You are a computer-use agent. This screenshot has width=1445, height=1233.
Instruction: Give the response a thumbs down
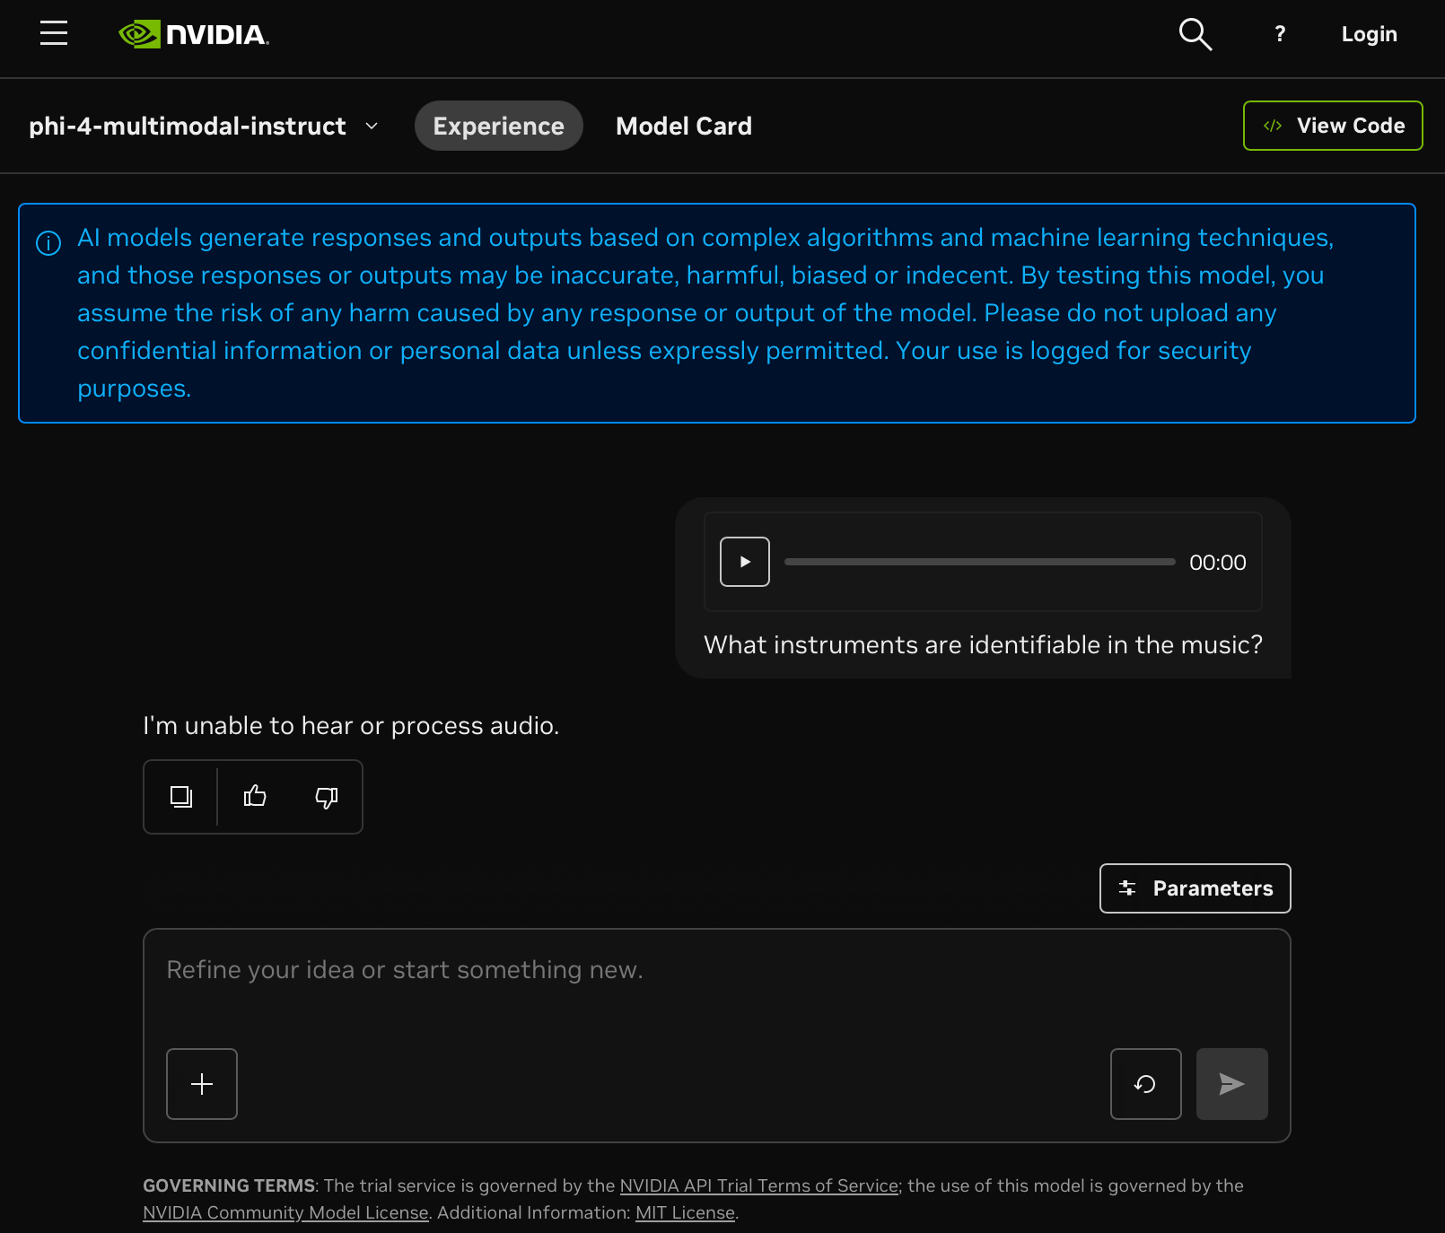pos(327,797)
